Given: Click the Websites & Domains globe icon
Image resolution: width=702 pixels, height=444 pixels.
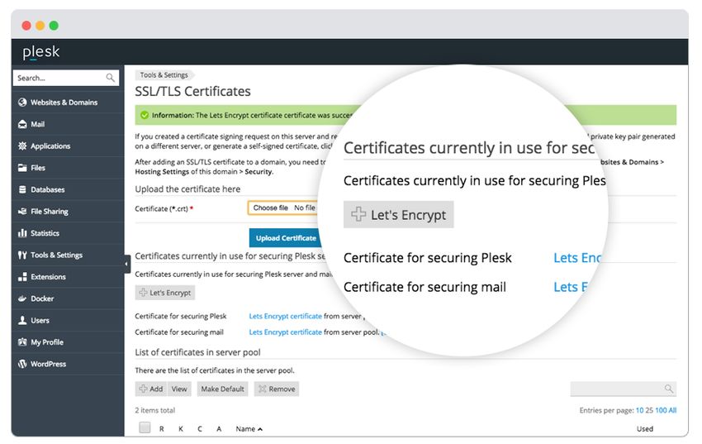Looking at the screenshot, I should [x=22, y=103].
